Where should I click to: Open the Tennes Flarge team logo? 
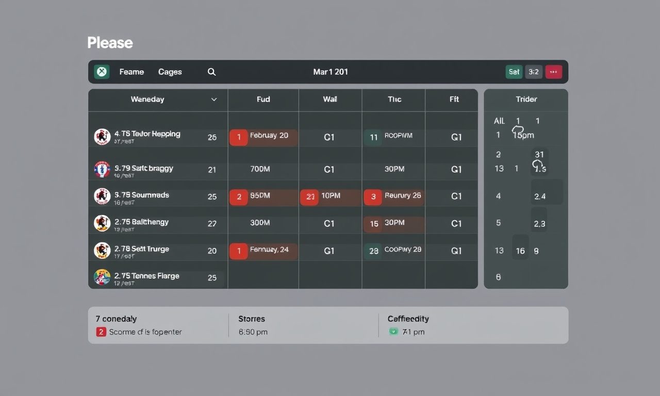tap(102, 277)
